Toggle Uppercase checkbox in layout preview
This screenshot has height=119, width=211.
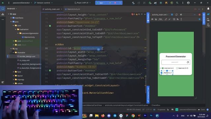[177, 68]
